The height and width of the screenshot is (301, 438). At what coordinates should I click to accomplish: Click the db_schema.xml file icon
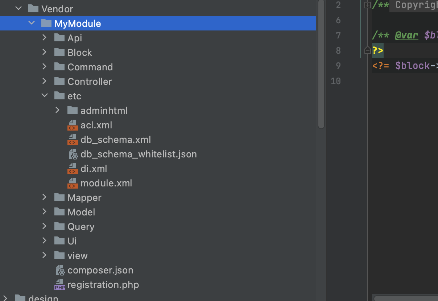pyautogui.click(x=73, y=140)
